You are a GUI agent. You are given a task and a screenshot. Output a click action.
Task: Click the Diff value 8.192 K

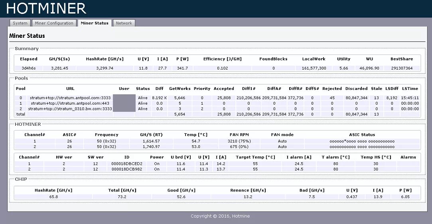(159, 98)
